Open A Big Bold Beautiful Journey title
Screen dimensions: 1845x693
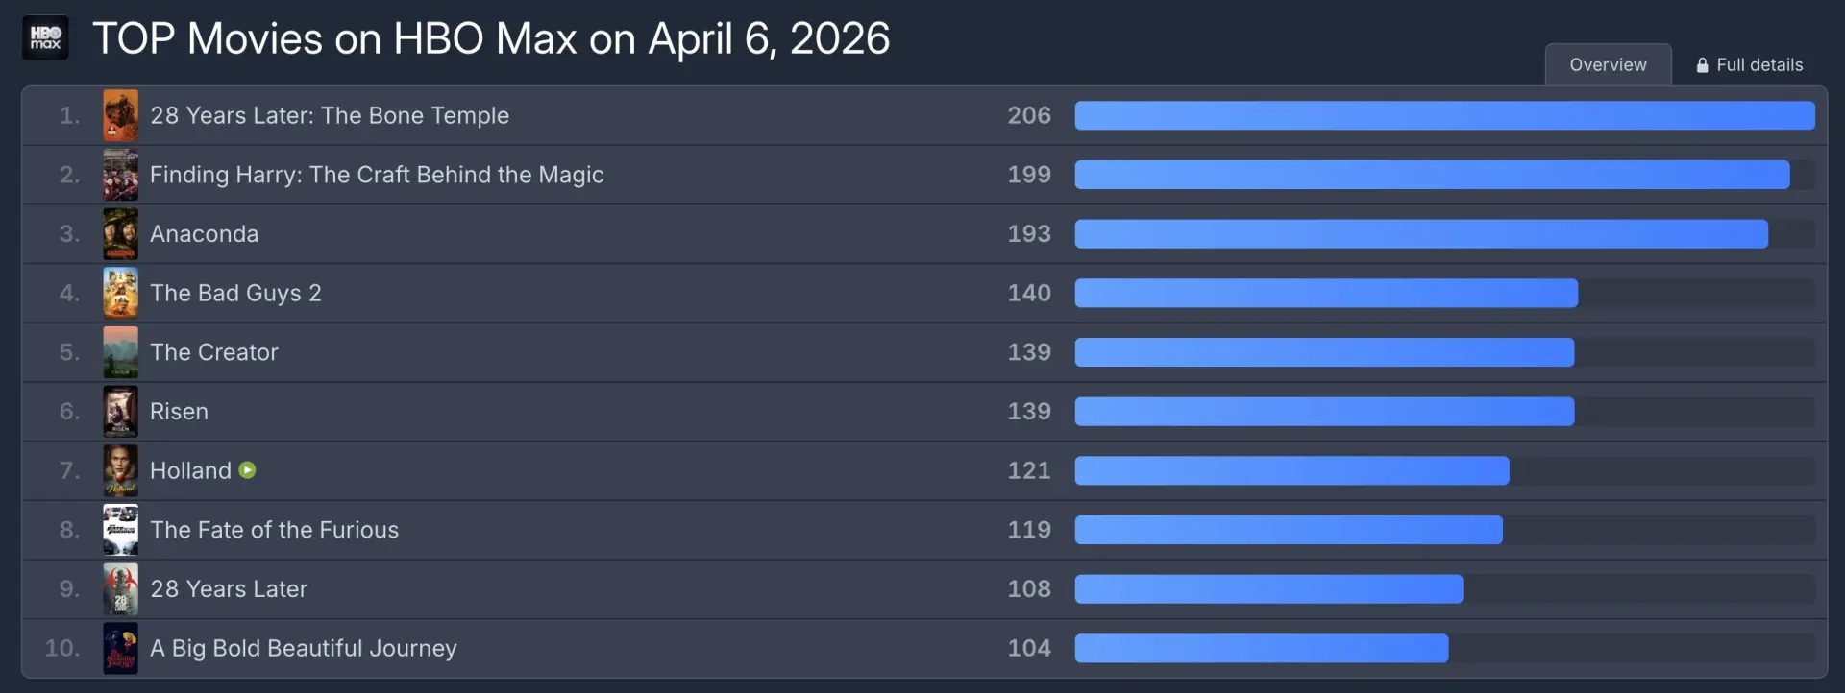click(304, 649)
